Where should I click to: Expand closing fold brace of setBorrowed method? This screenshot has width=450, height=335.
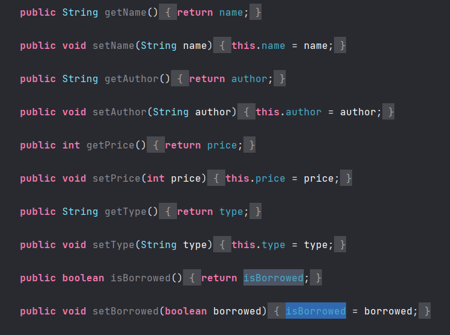[425, 311]
